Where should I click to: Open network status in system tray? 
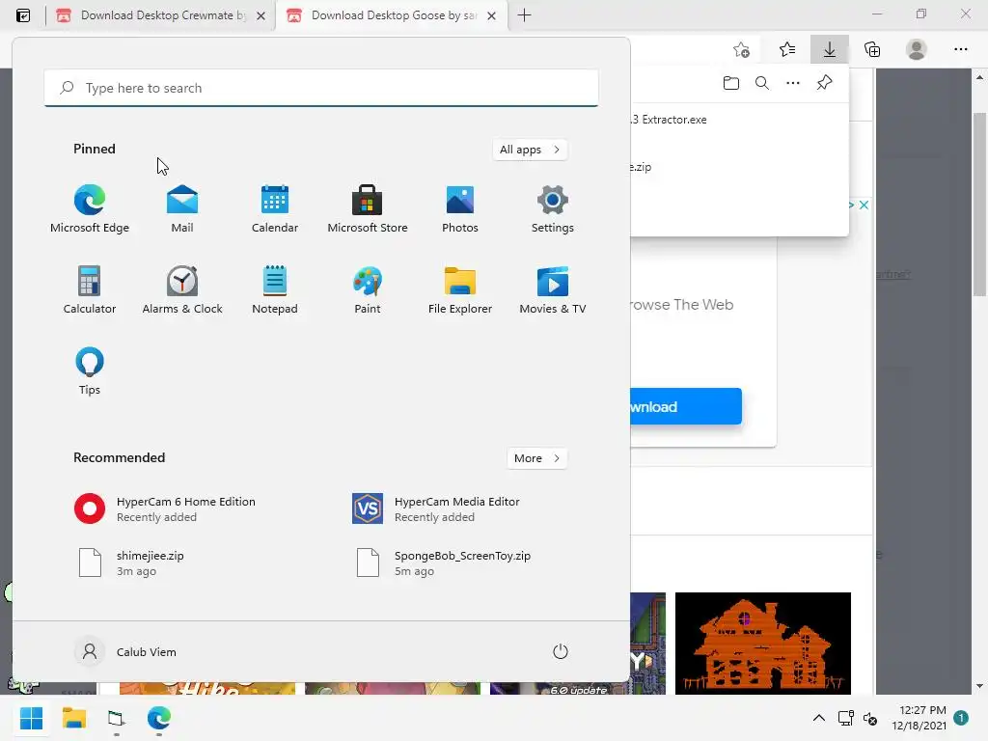845,718
